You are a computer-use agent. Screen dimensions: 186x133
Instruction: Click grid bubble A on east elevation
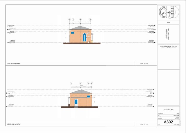90,19
